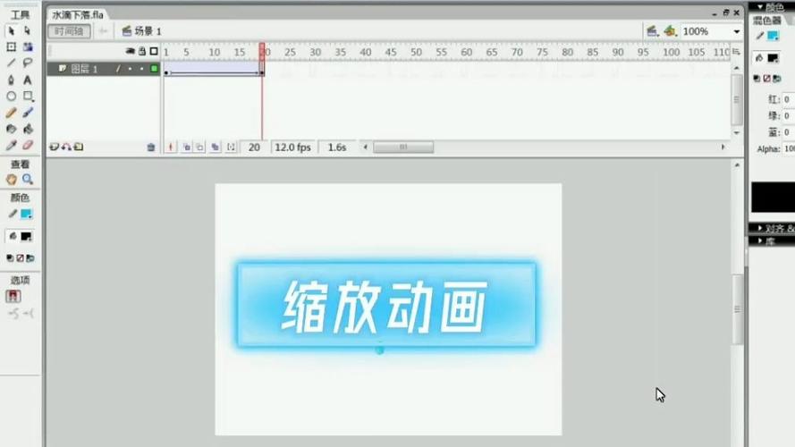Click the 时间轴 timeline toggle button
This screenshot has height=447, width=795.
click(x=70, y=31)
